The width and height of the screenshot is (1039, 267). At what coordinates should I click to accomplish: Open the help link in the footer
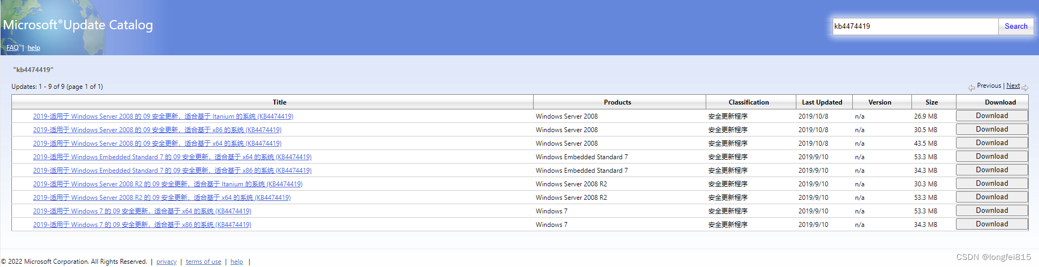point(237,262)
